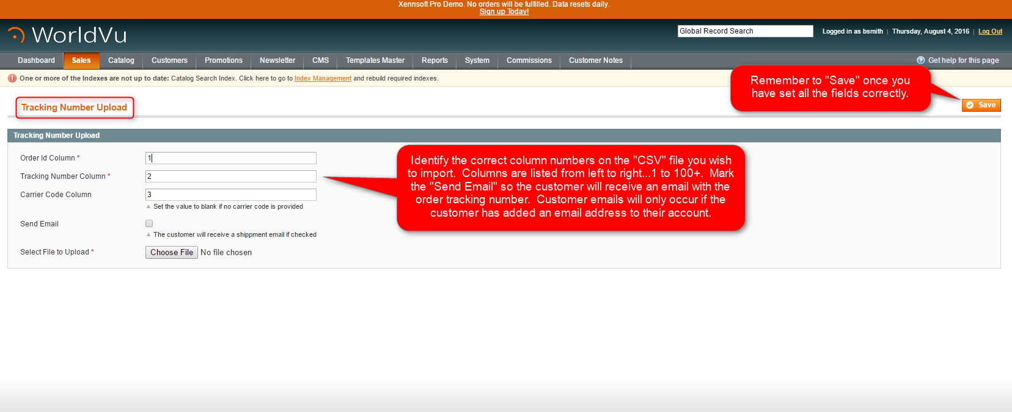1012x412 pixels.
Task: Enable the Send Email checkbox
Action: (149, 223)
